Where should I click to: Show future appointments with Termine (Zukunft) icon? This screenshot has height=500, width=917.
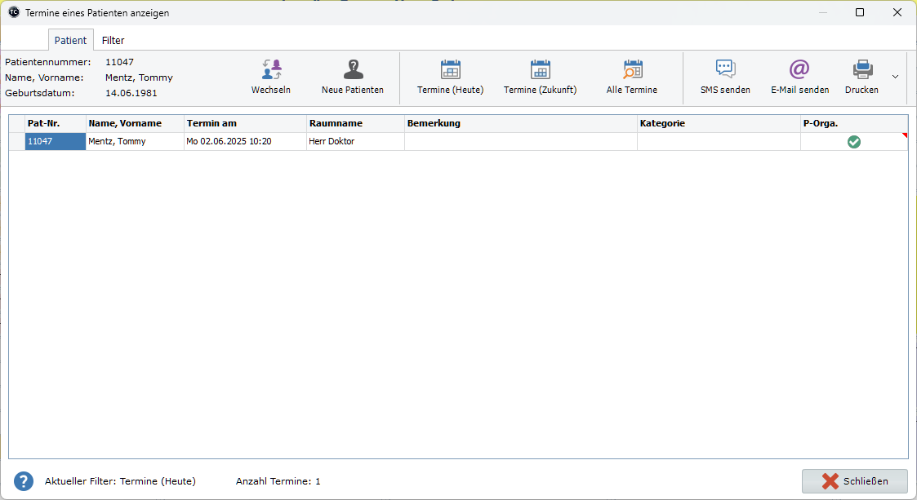tap(540, 70)
